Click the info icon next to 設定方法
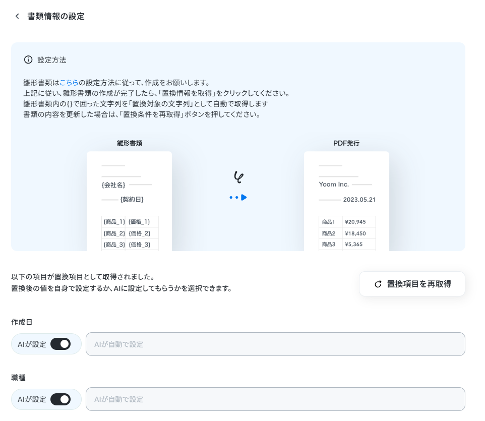Viewport: 485px width, 421px height. pos(28,59)
